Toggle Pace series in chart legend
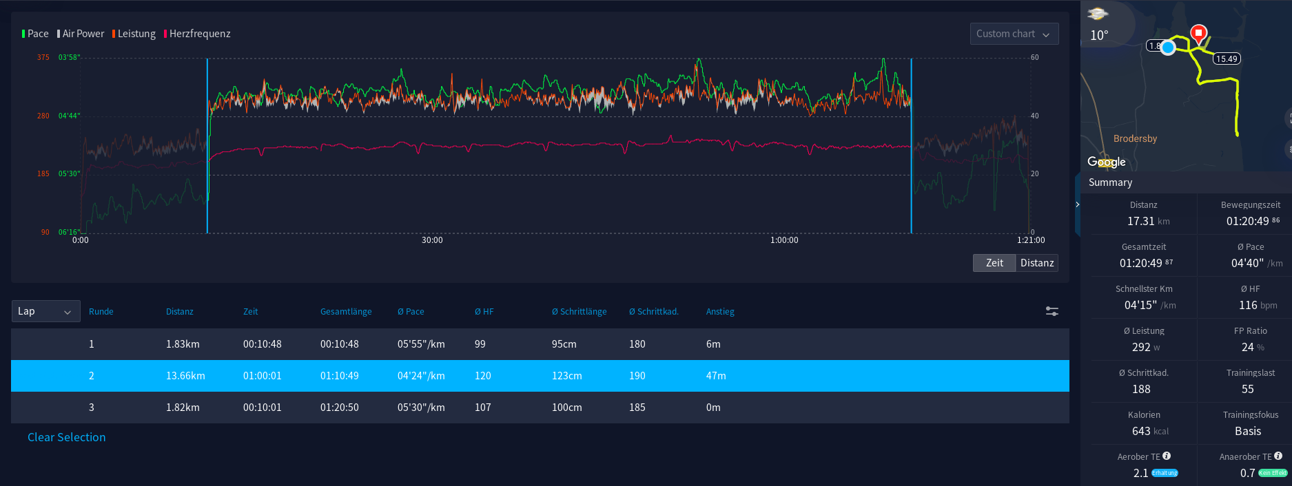This screenshot has height=486, width=1292. click(35, 34)
